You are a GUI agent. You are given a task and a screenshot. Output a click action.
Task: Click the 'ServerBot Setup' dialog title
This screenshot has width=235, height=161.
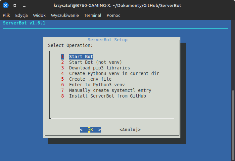(108, 40)
